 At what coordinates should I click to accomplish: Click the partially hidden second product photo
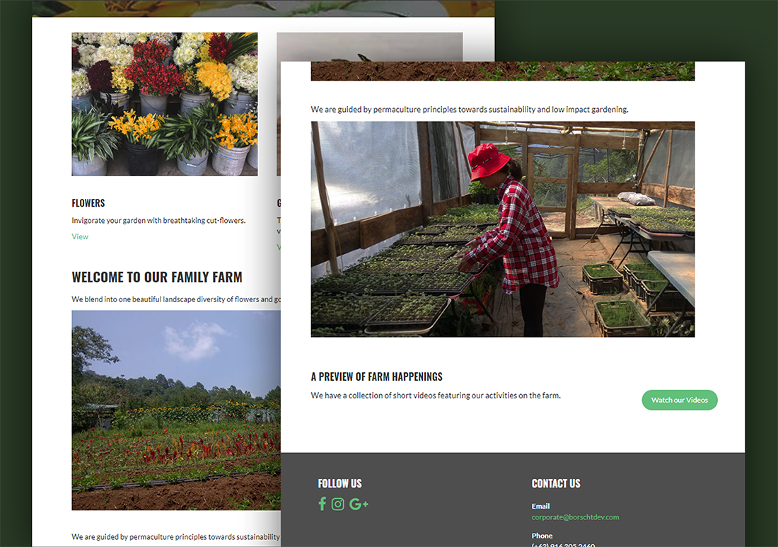370,47
